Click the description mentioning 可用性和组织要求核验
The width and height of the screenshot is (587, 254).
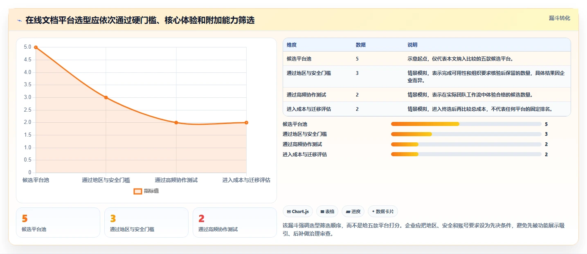tap(486, 77)
